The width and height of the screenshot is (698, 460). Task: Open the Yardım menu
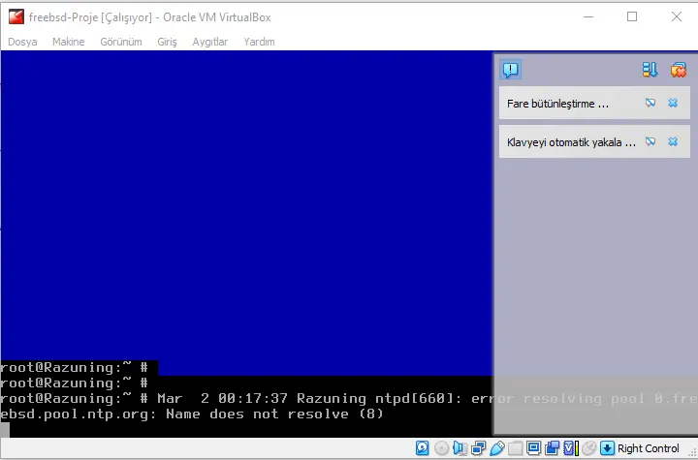click(259, 42)
